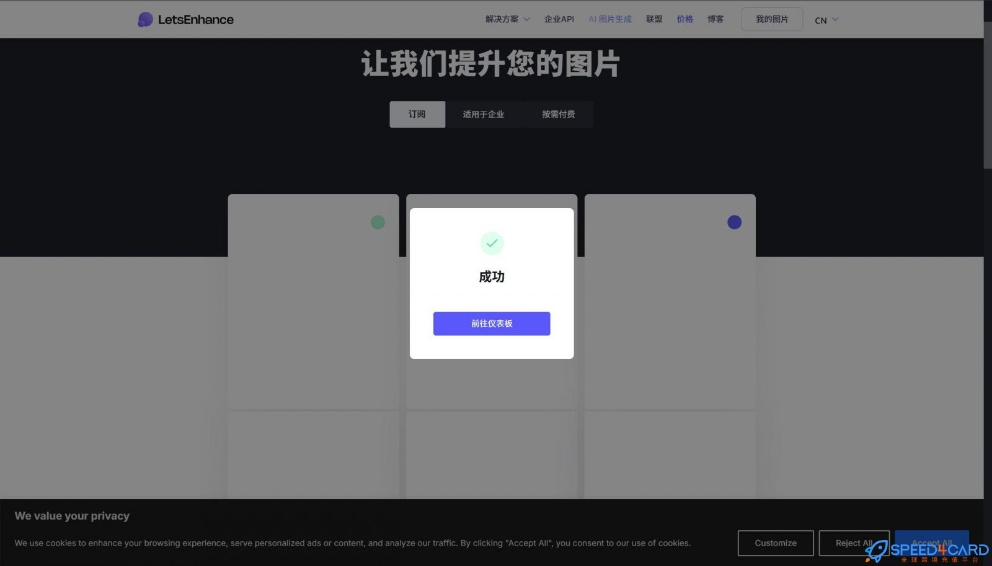Open the 企业API menu link
992x566 pixels.
coord(559,19)
